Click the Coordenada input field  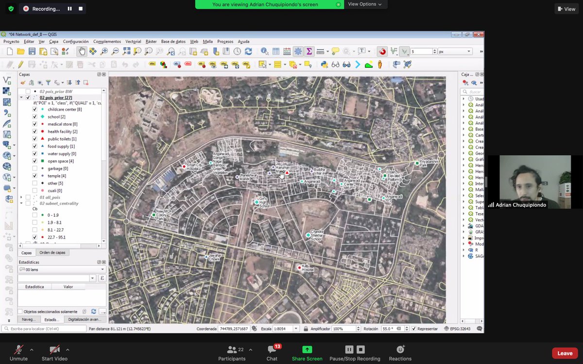(x=235, y=329)
